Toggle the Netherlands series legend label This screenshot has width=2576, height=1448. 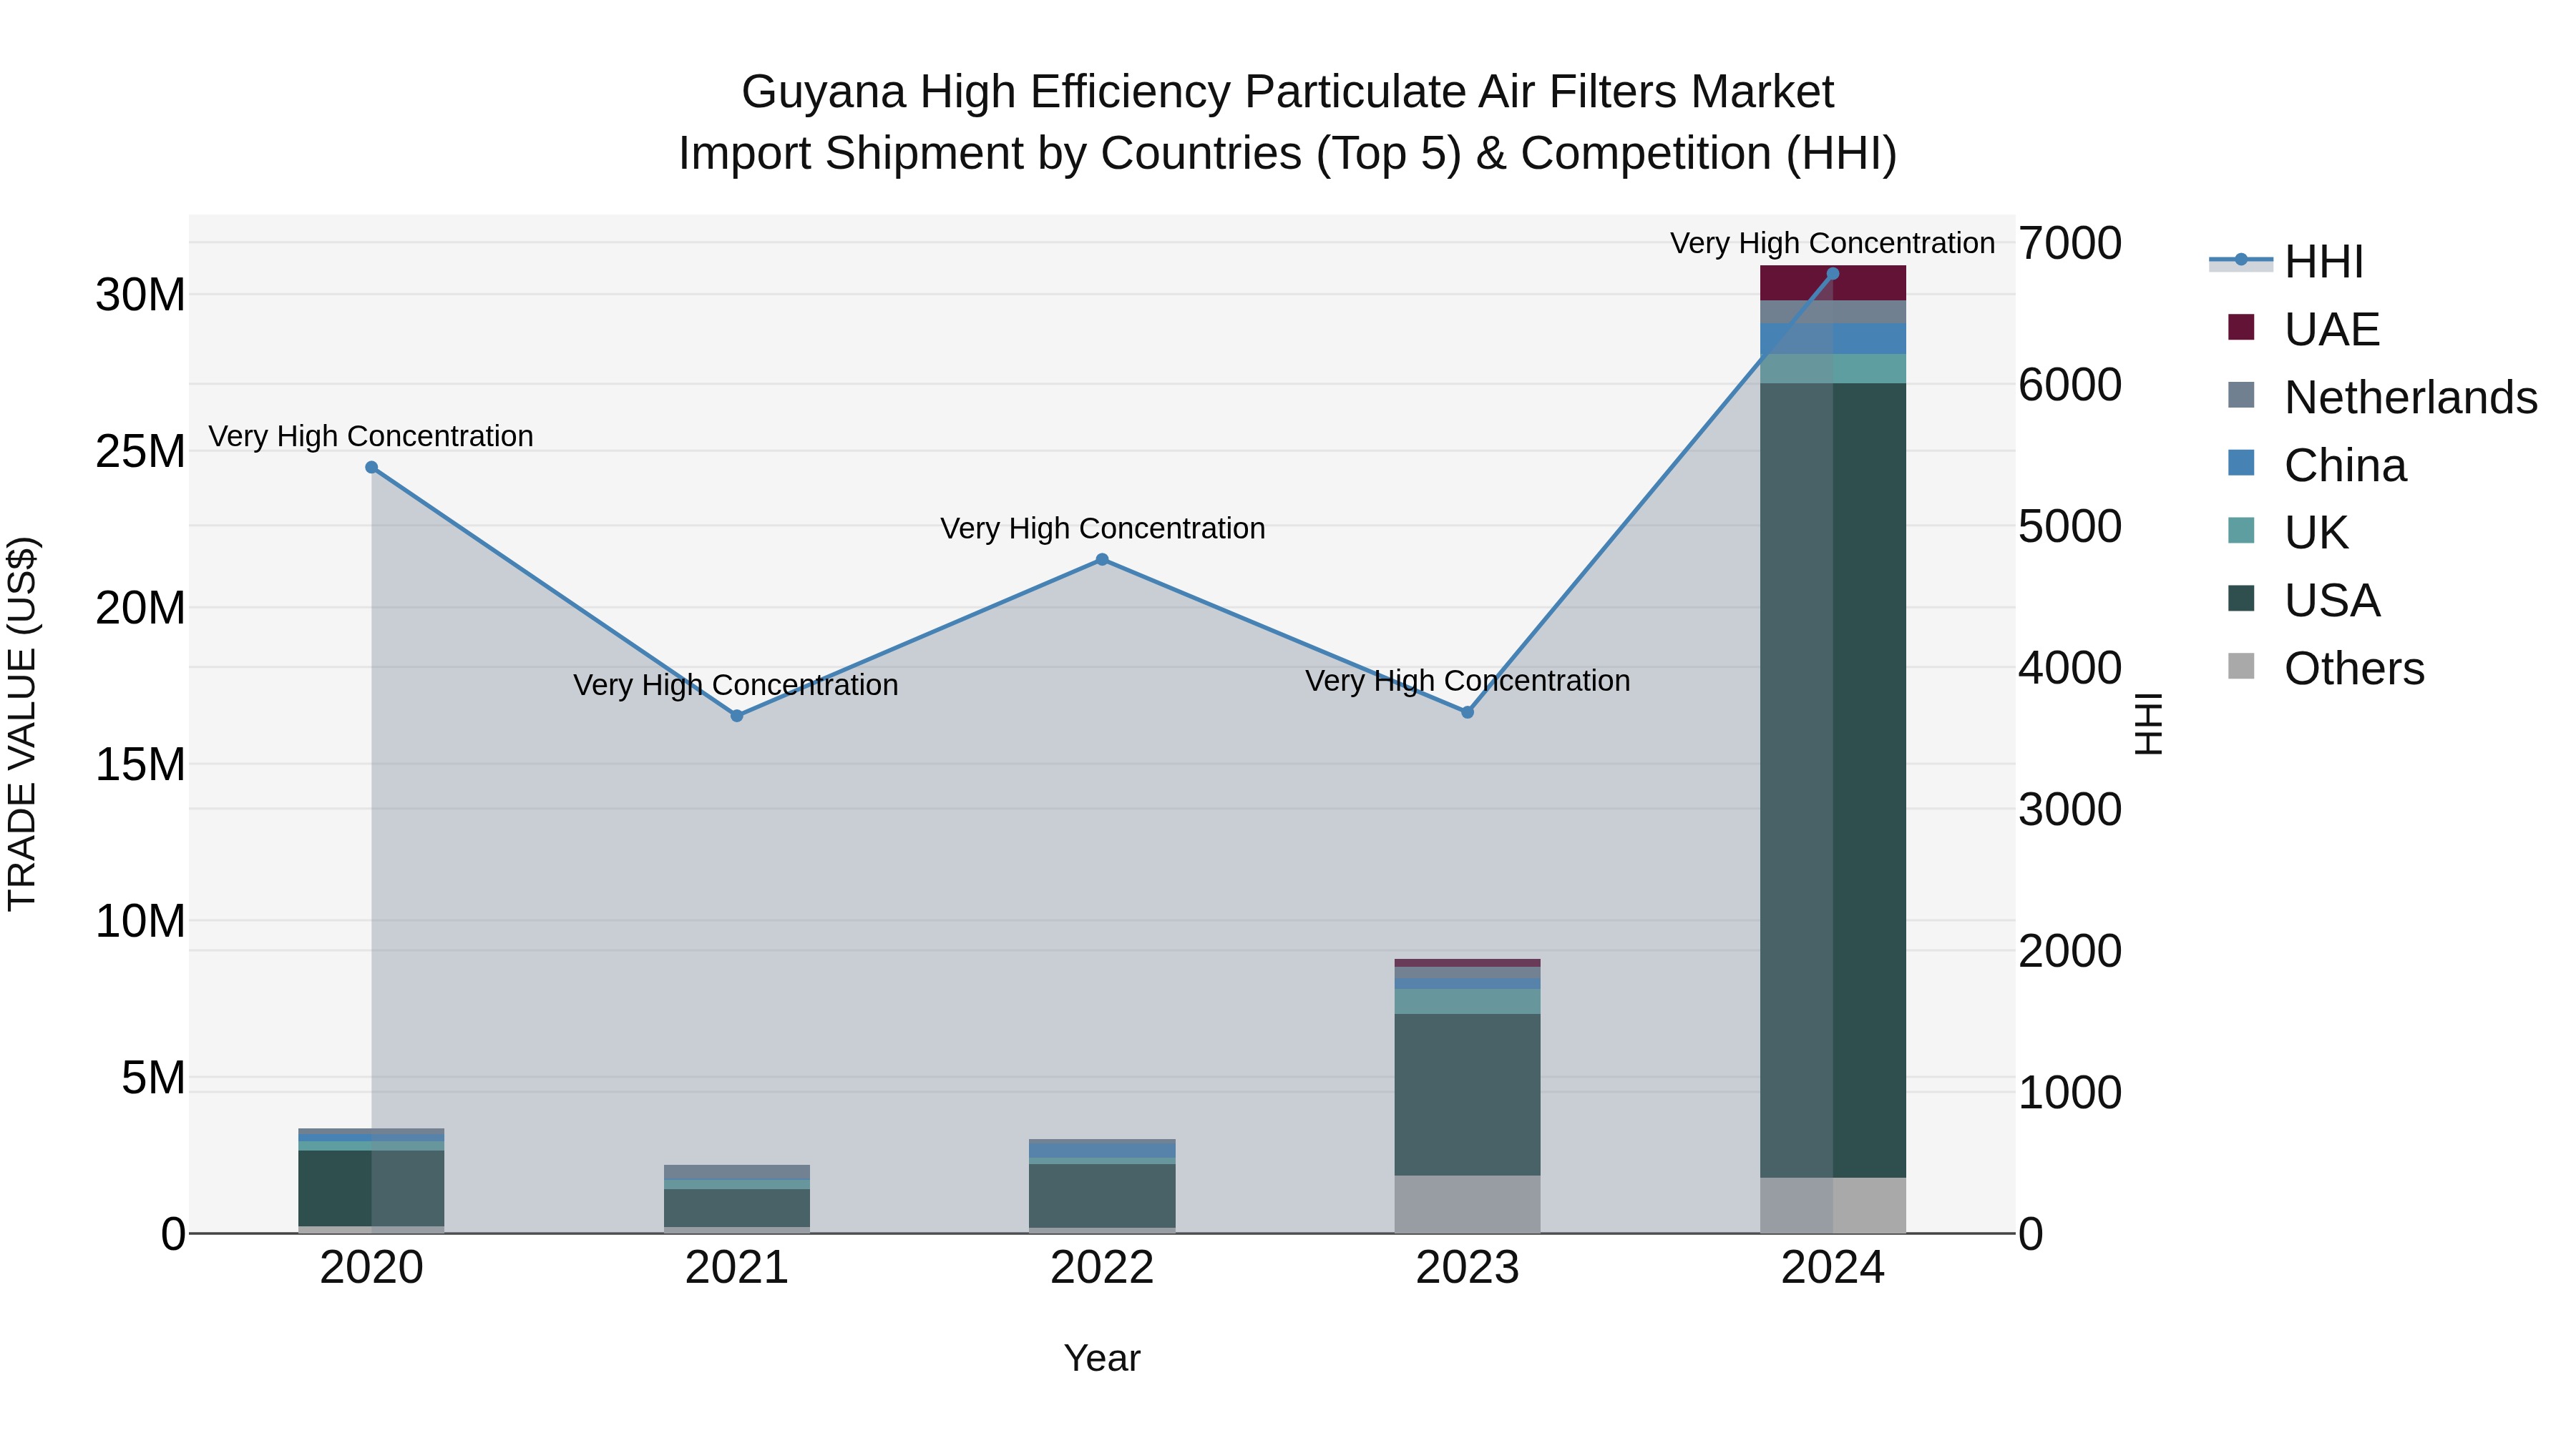[2411, 398]
